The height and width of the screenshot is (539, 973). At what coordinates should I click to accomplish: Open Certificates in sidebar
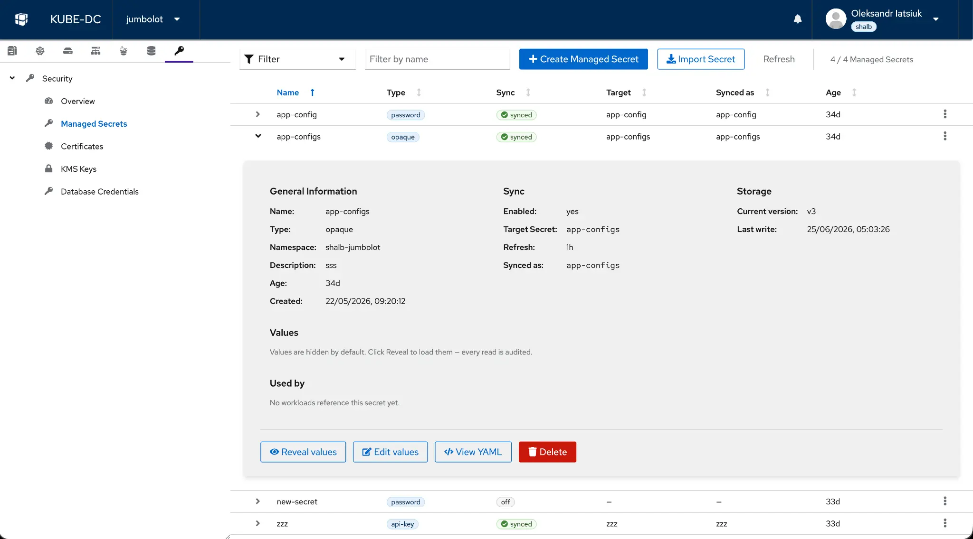point(82,147)
